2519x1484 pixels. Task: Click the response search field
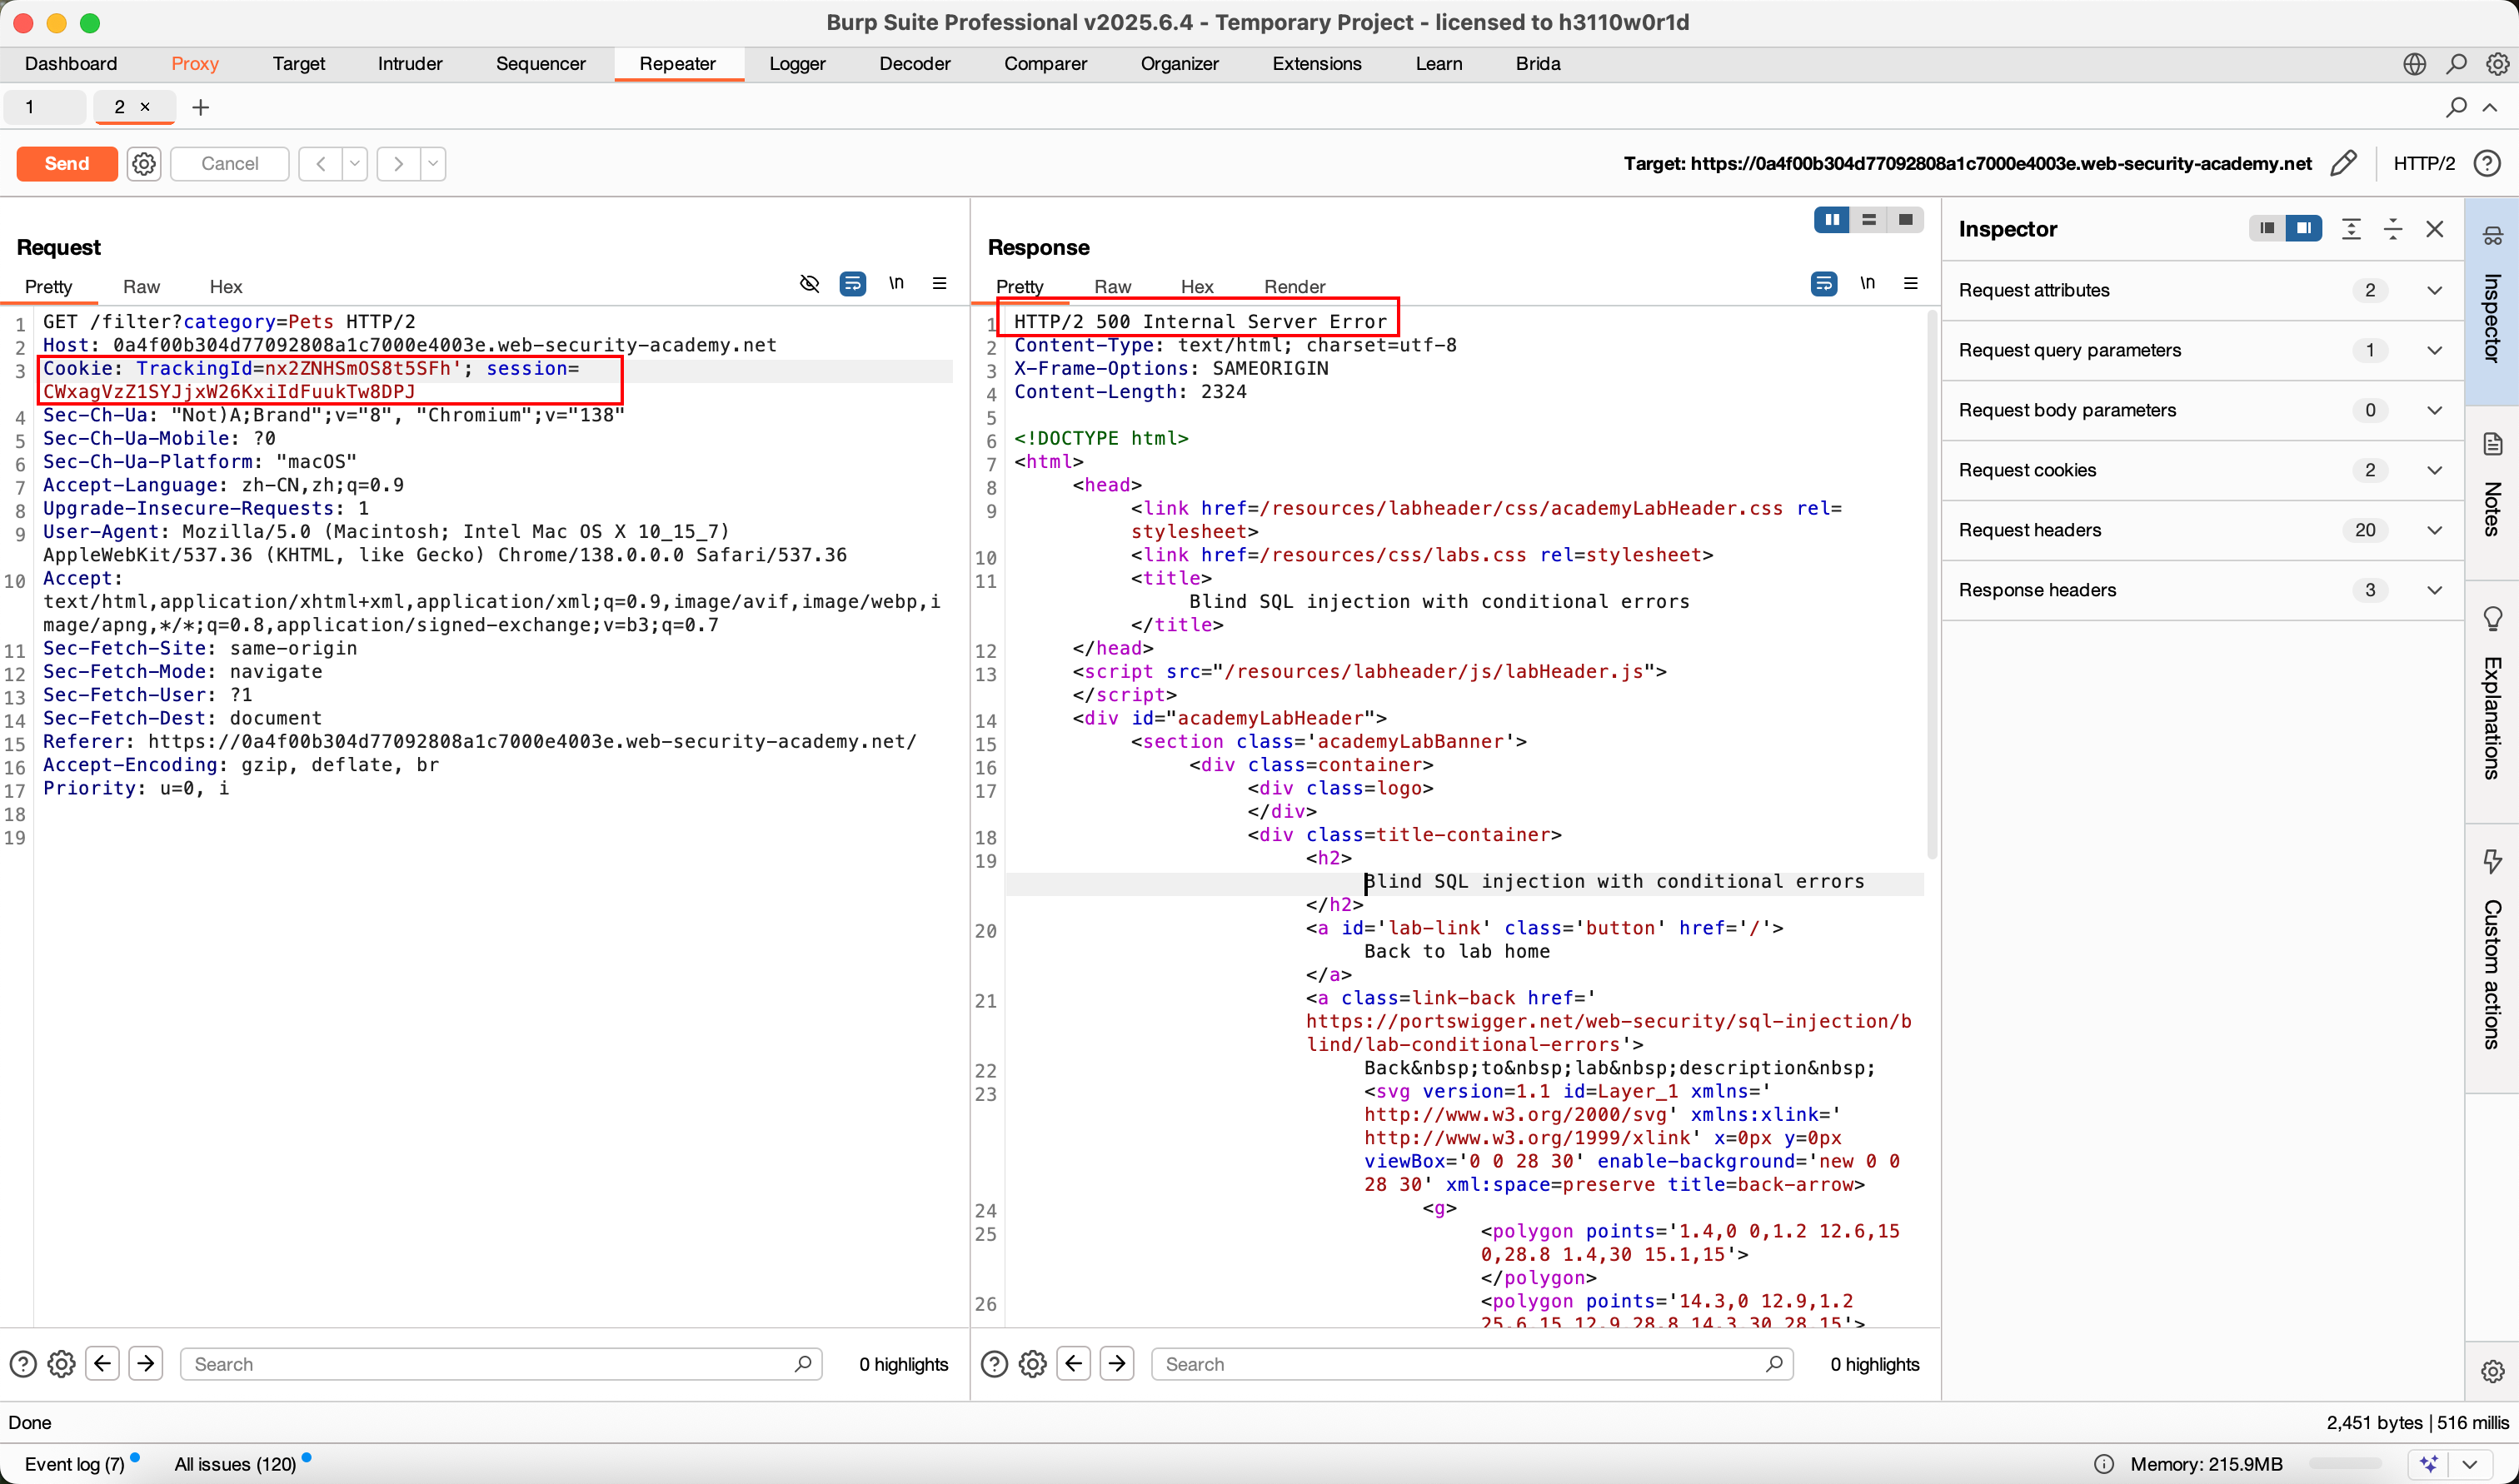[x=1472, y=1364]
